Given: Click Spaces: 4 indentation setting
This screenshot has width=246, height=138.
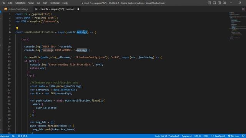Looking at the screenshot, I should pos(187,136).
